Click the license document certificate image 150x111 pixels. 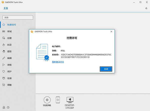click(42, 53)
